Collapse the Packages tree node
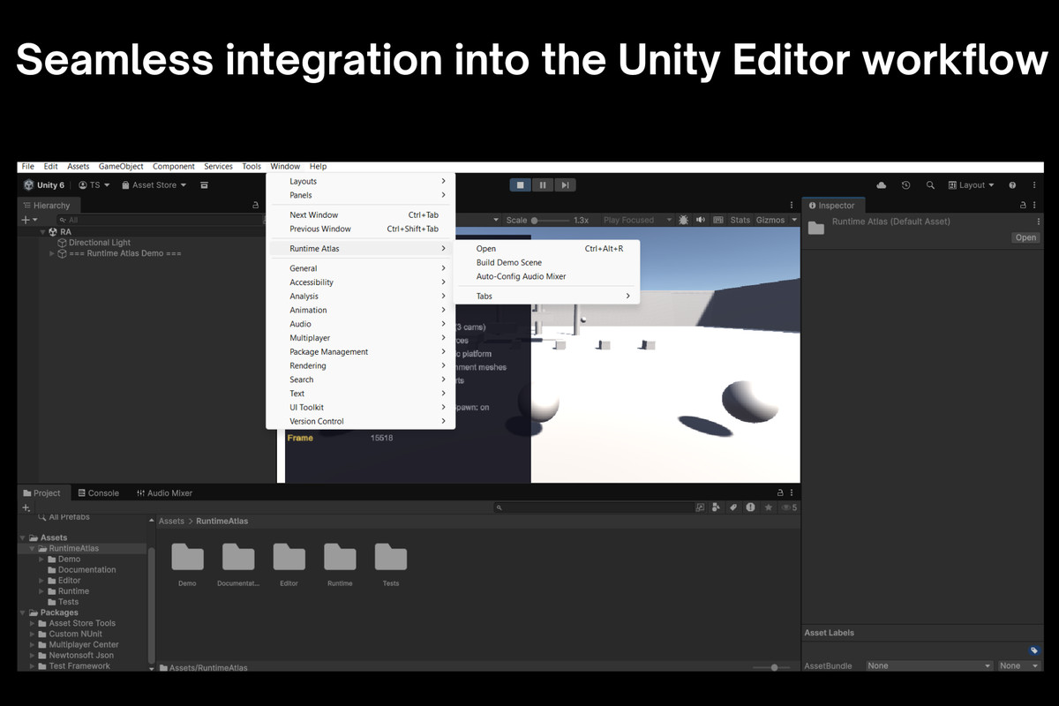 [x=22, y=612]
